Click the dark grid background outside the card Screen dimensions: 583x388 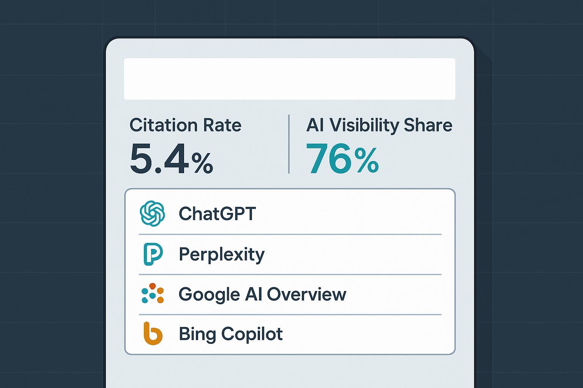click(x=49, y=189)
